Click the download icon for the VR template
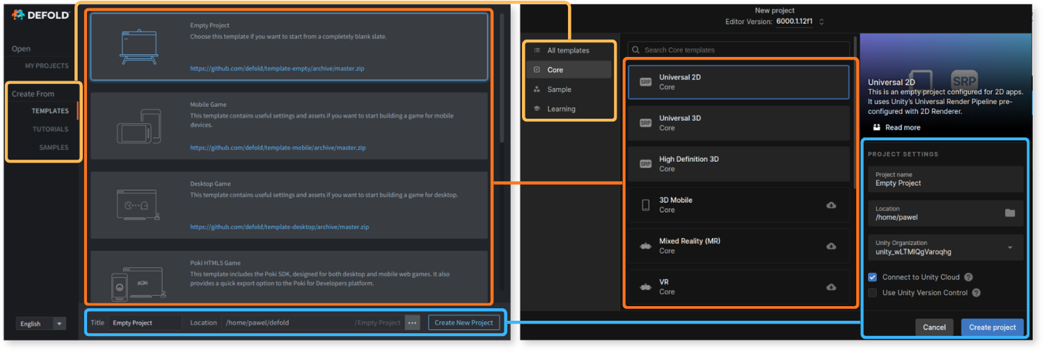The height and width of the screenshot is (352, 1044). [x=830, y=287]
